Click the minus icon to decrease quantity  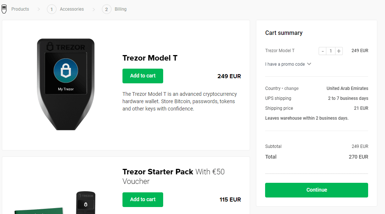tap(323, 51)
